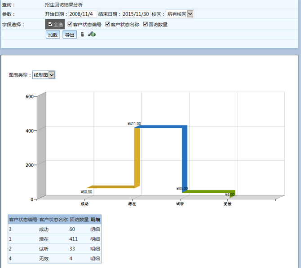Click the 回访数量 column header in table
301x268 pixels.
[x=79, y=220]
